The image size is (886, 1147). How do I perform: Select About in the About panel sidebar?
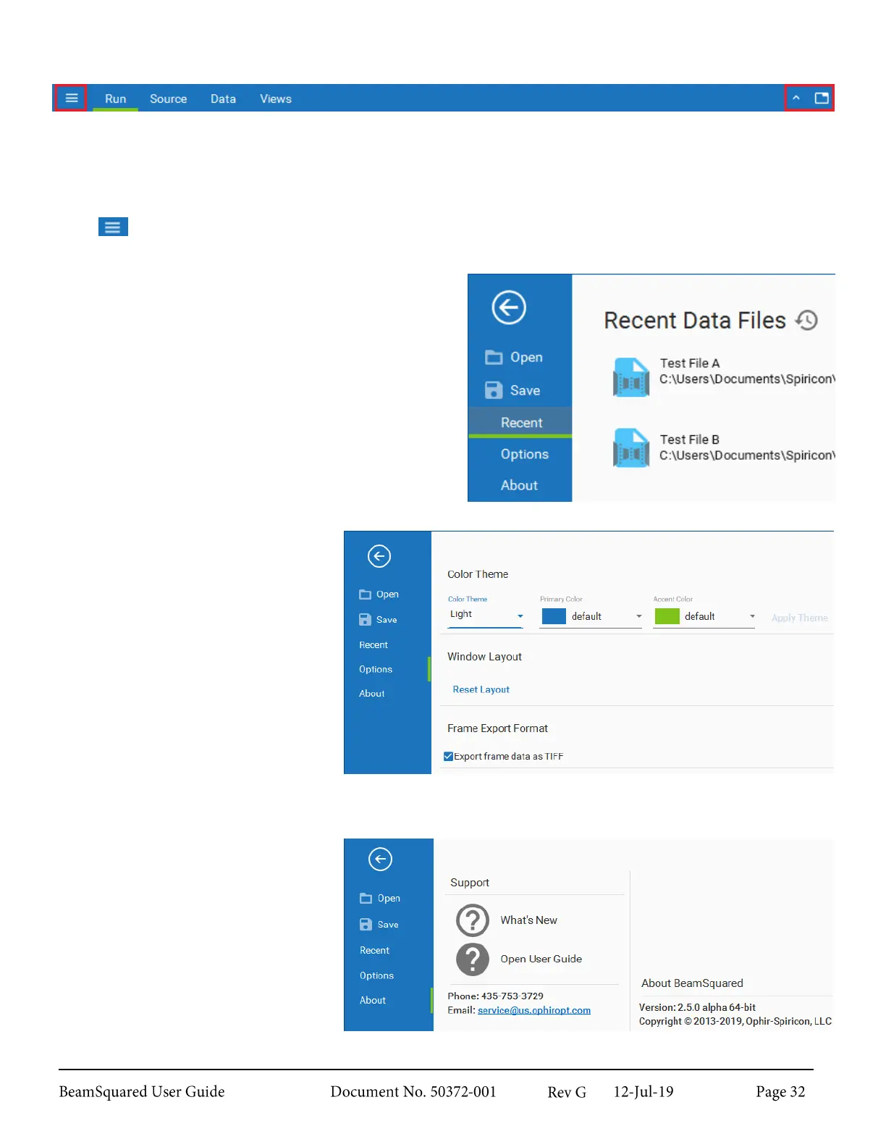(x=373, y=1000)
